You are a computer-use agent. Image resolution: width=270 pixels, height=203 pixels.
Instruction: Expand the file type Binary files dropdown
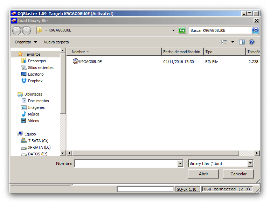tap(250, 163)
